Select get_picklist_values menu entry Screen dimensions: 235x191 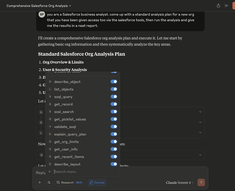point(70,119)
